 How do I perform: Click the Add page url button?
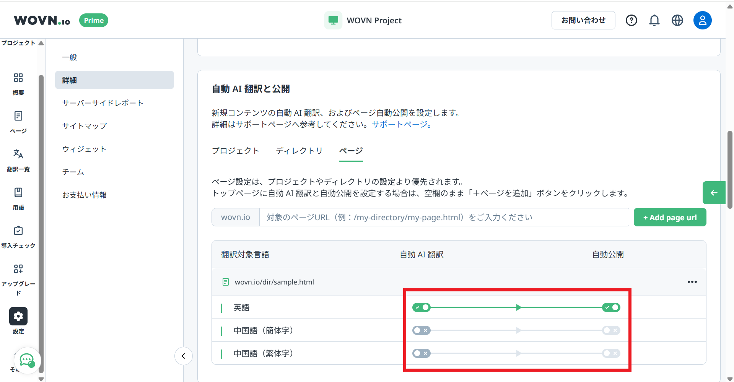click(670, 217)
